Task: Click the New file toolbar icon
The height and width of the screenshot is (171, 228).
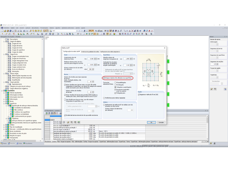Action: (x=2, y=31)
